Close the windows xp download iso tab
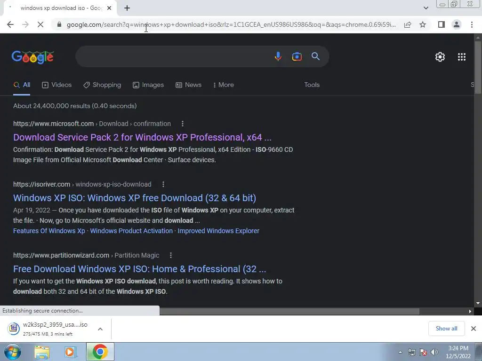Screen dimensions: 482x361 (x=109, y=8)
